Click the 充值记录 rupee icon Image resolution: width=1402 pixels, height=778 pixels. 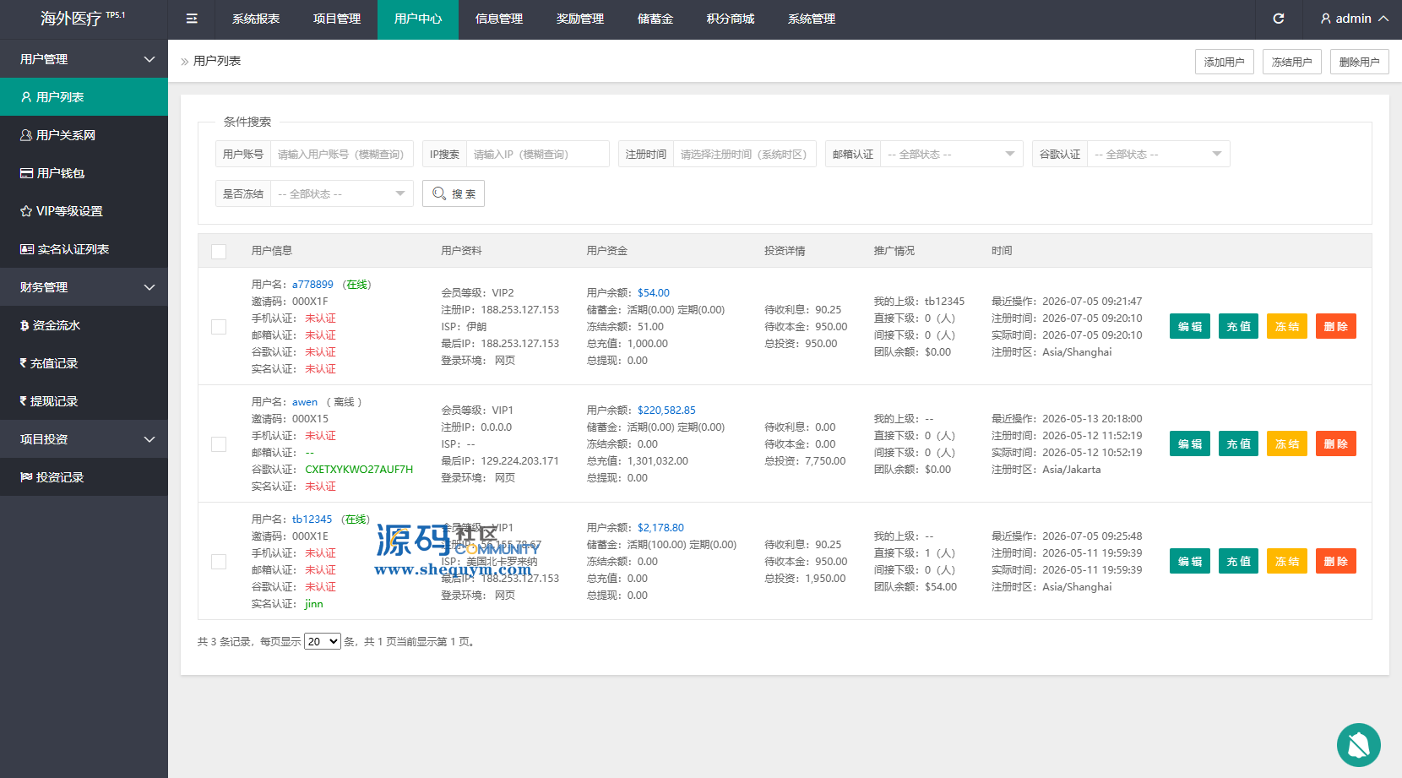coord(24,363)
